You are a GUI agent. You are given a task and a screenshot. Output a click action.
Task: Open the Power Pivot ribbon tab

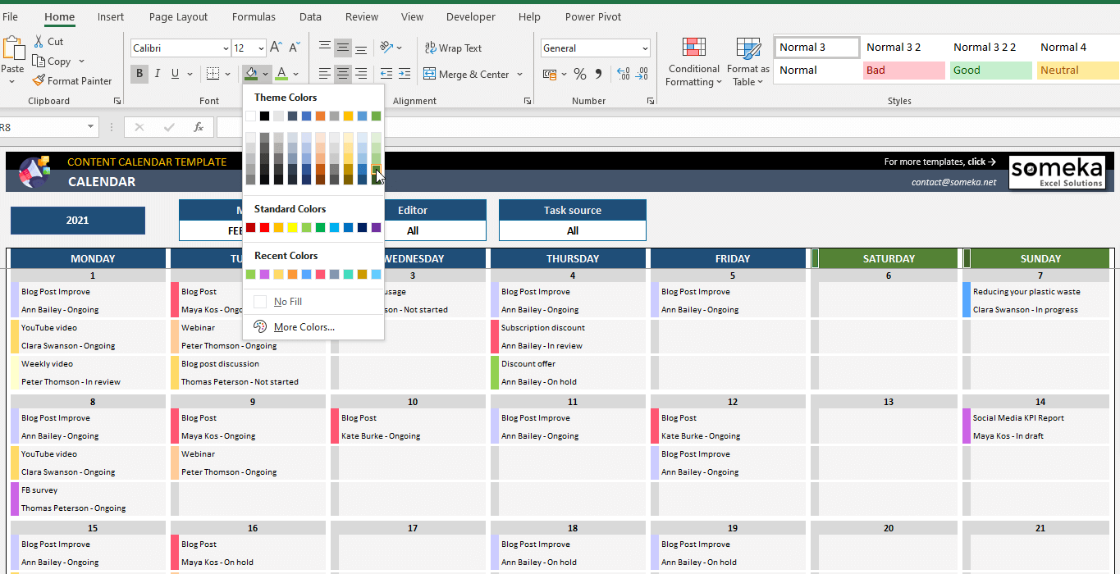point(593,16)
